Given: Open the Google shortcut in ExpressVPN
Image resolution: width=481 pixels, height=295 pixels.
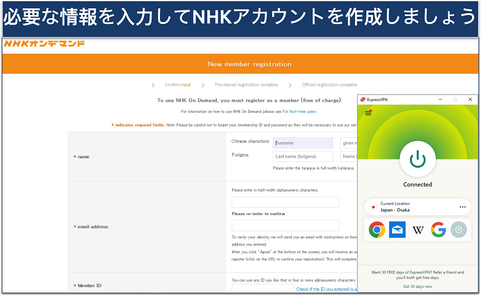Looking at the screenshot, I should [438, 230].
